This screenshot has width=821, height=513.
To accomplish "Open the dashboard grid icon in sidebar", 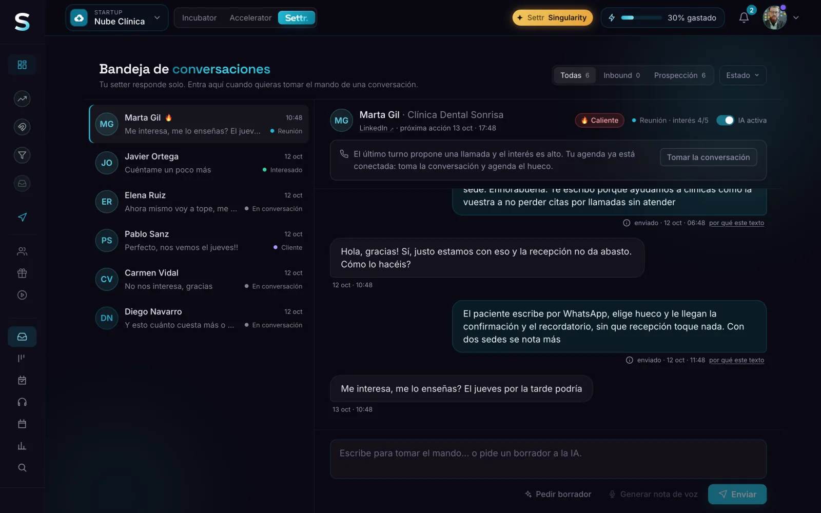I will [22, 65].
